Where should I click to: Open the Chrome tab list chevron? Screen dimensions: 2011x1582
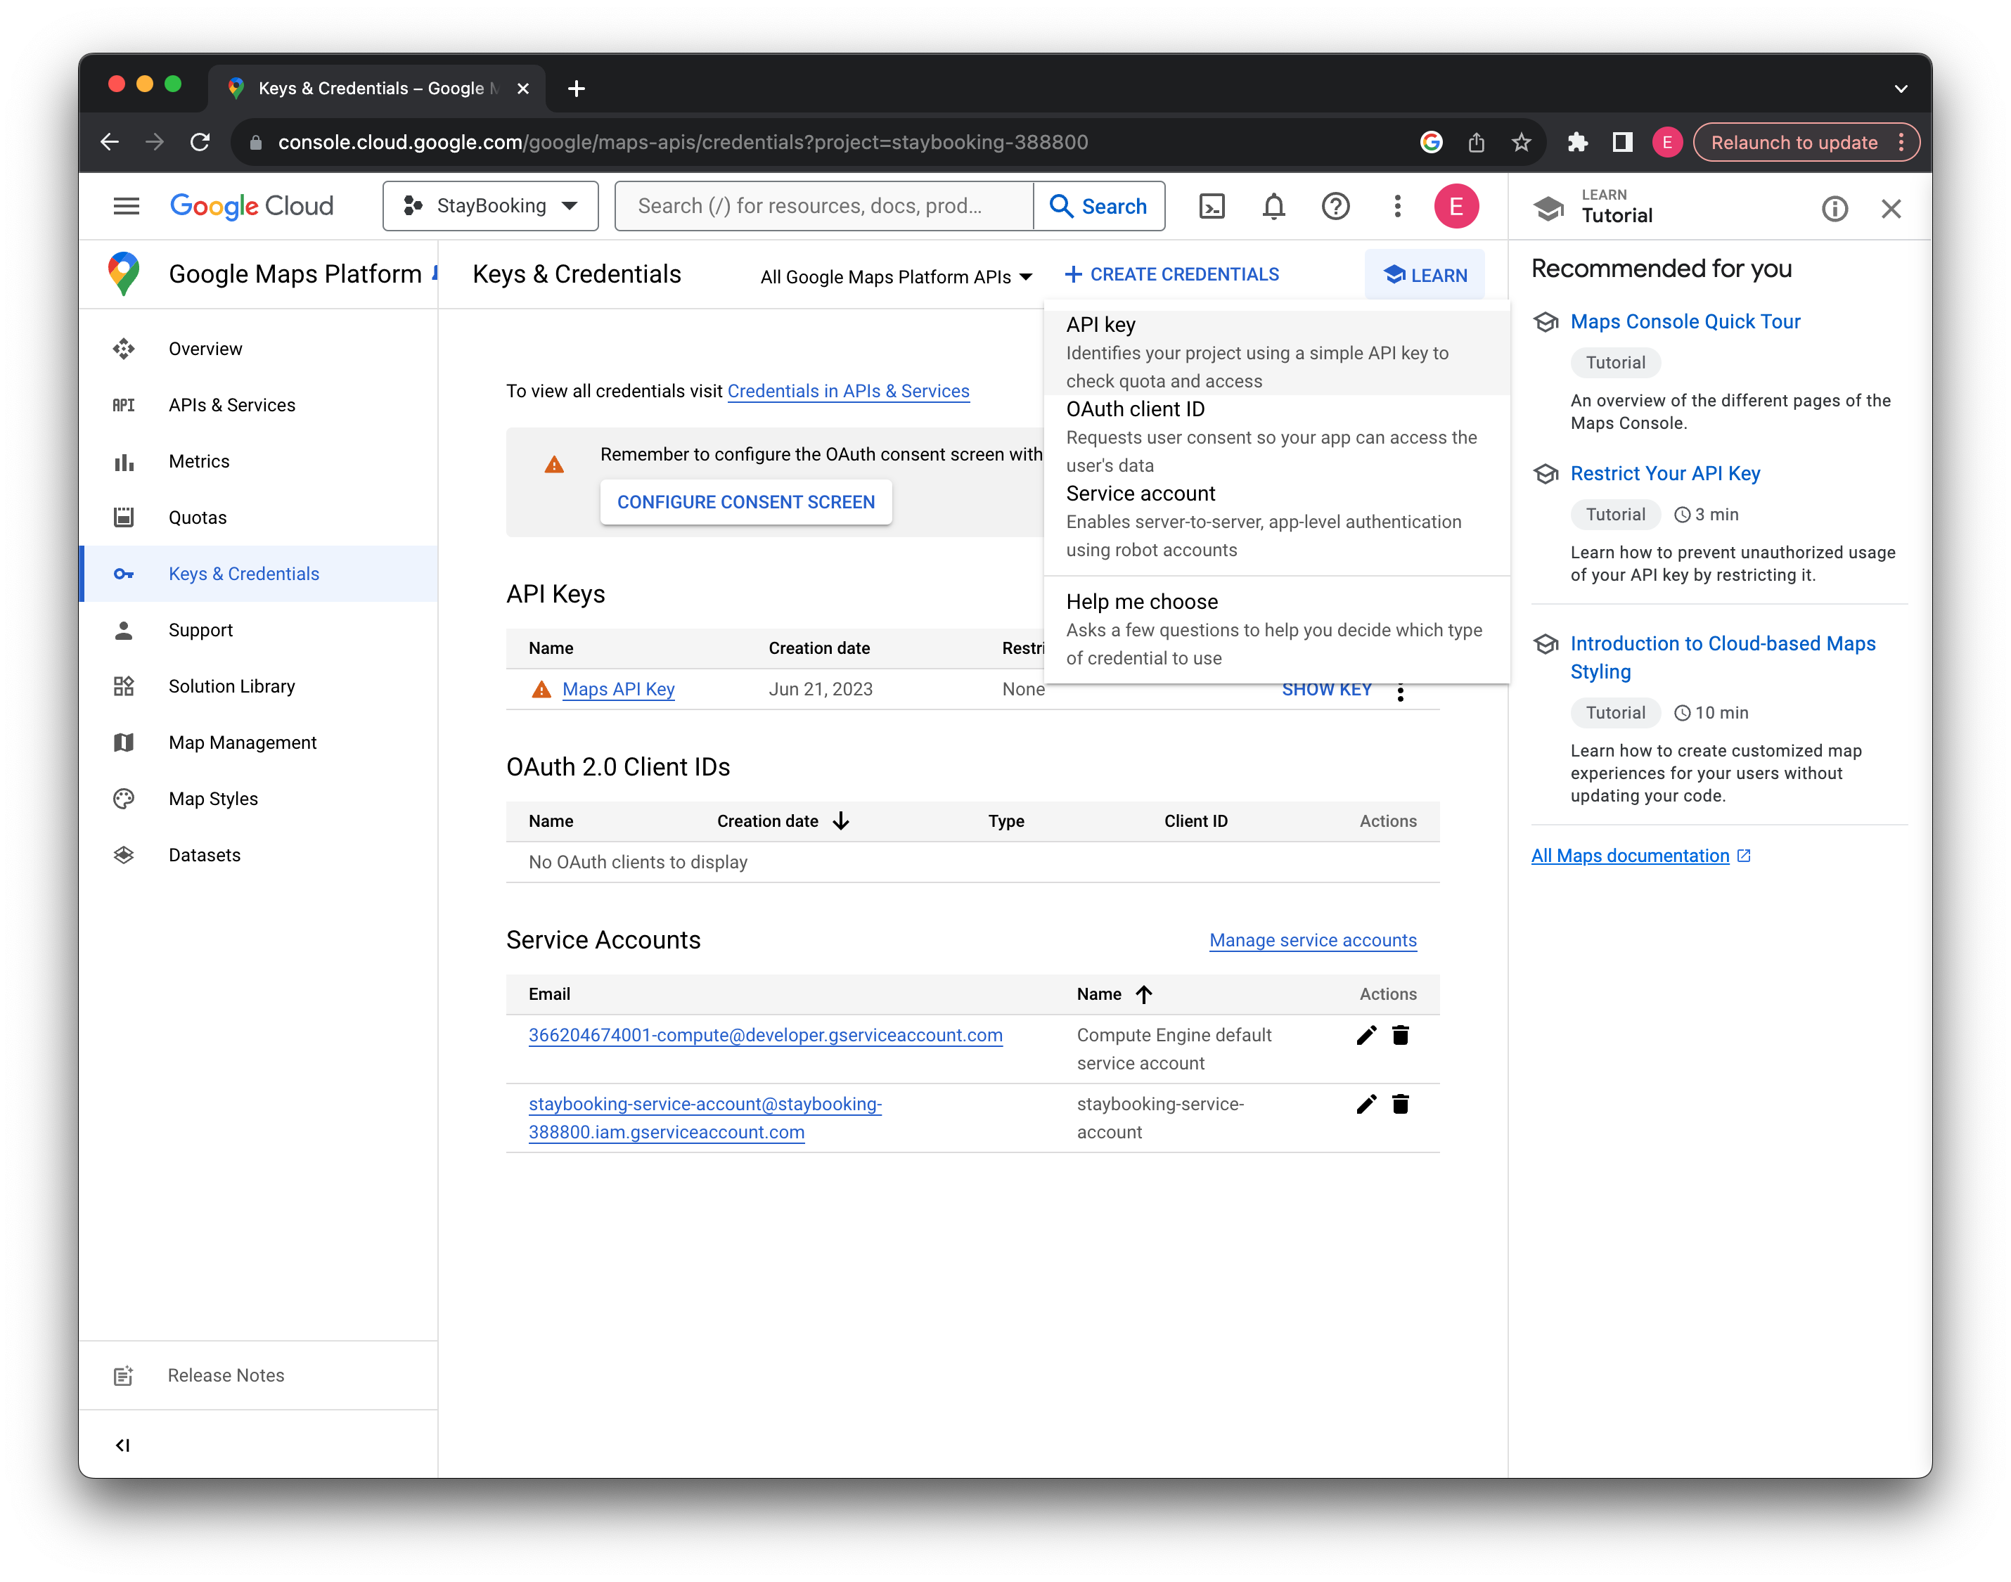pyautogui.click(x=1901, y=89)
